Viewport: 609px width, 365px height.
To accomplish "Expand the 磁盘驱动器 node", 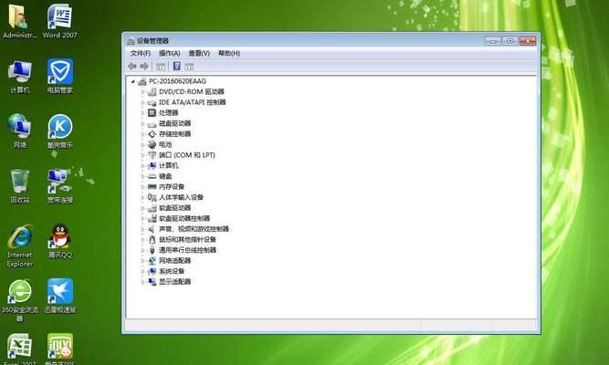I will tap(142, 123).
